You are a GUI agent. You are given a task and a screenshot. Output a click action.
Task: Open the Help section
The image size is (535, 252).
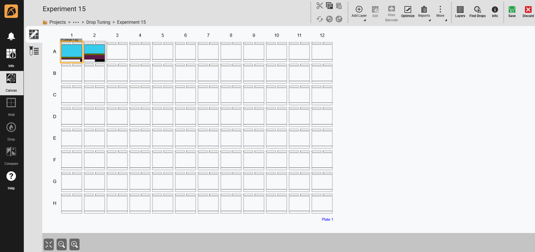[x=11, y=180]
